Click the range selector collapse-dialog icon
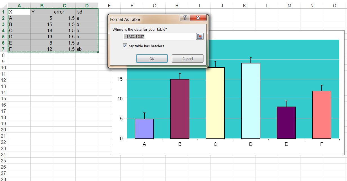Image resolution: width=347 pixels, height=181 pixels. [200, 36]
